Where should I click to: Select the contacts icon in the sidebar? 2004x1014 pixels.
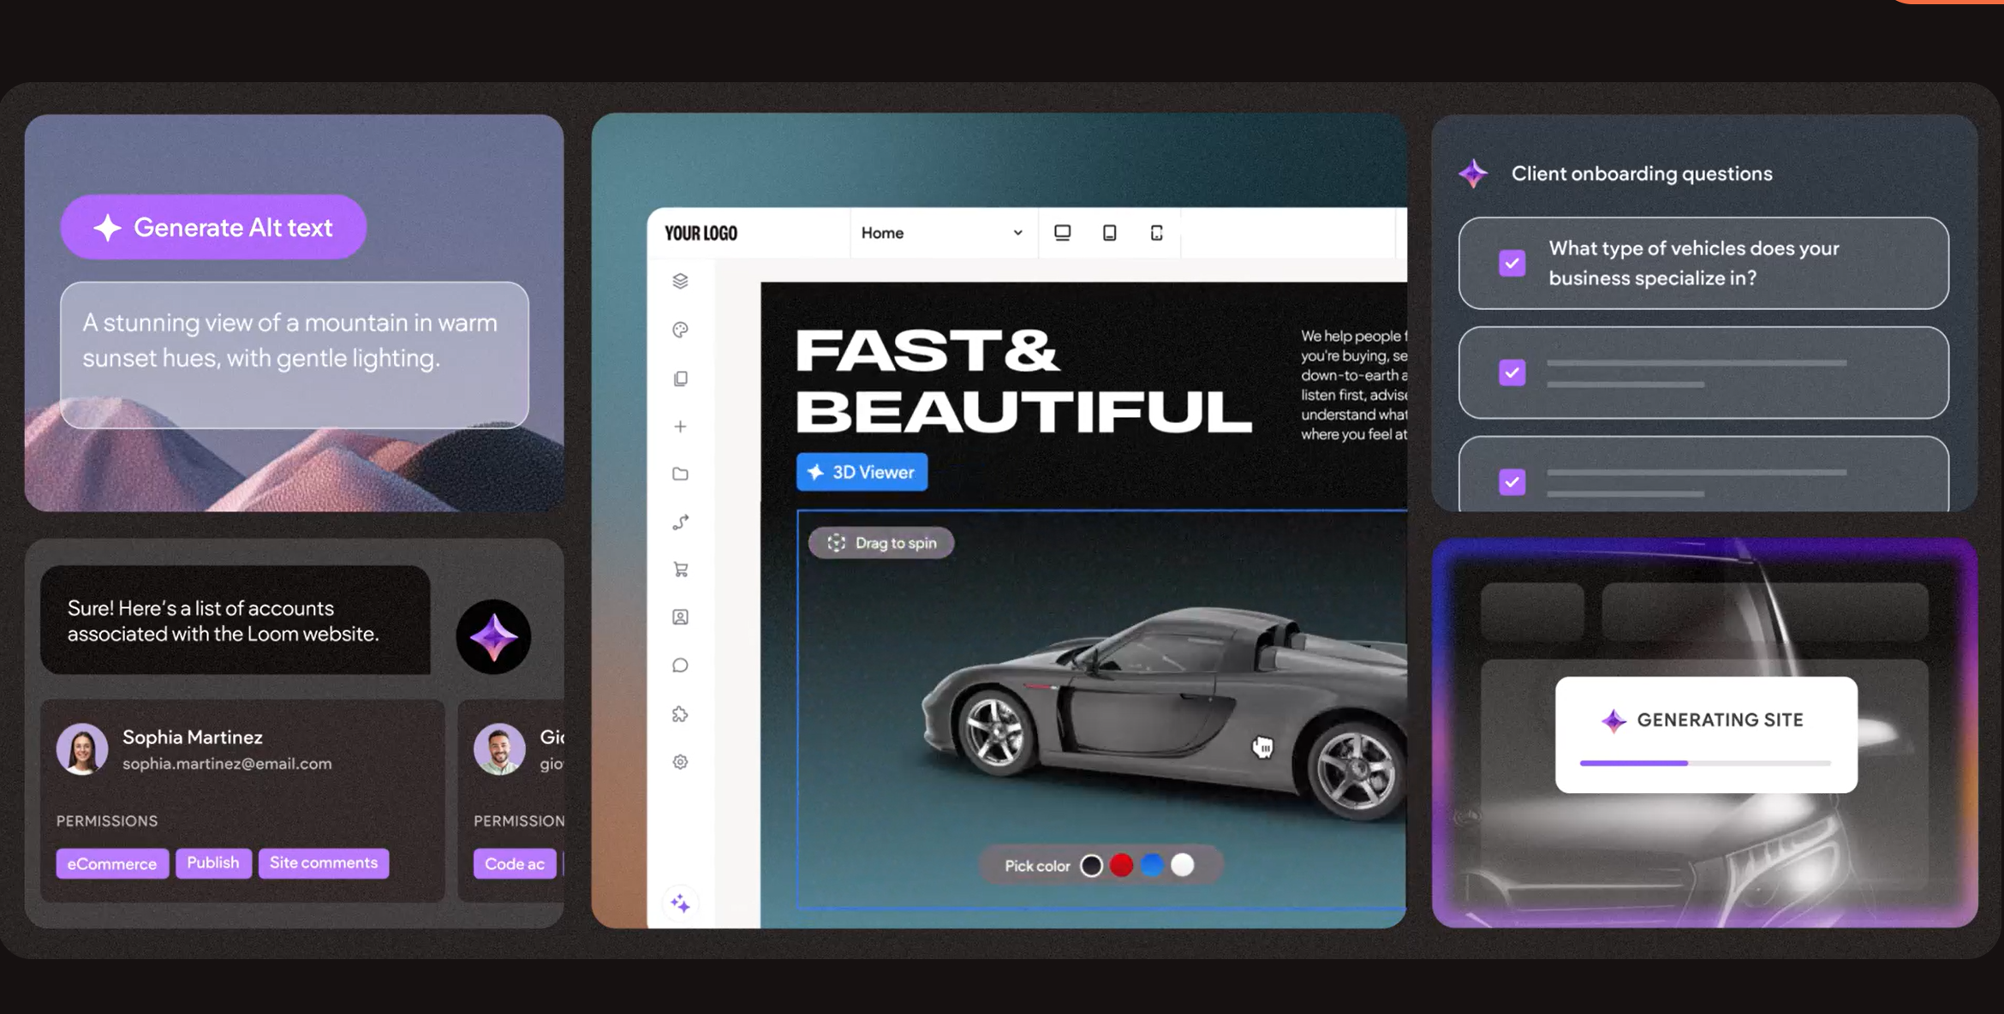[x=680, y=617]
